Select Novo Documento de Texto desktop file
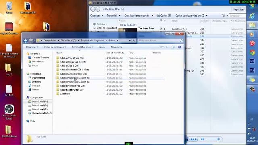 pyautogui.click(x=9, y=50)
